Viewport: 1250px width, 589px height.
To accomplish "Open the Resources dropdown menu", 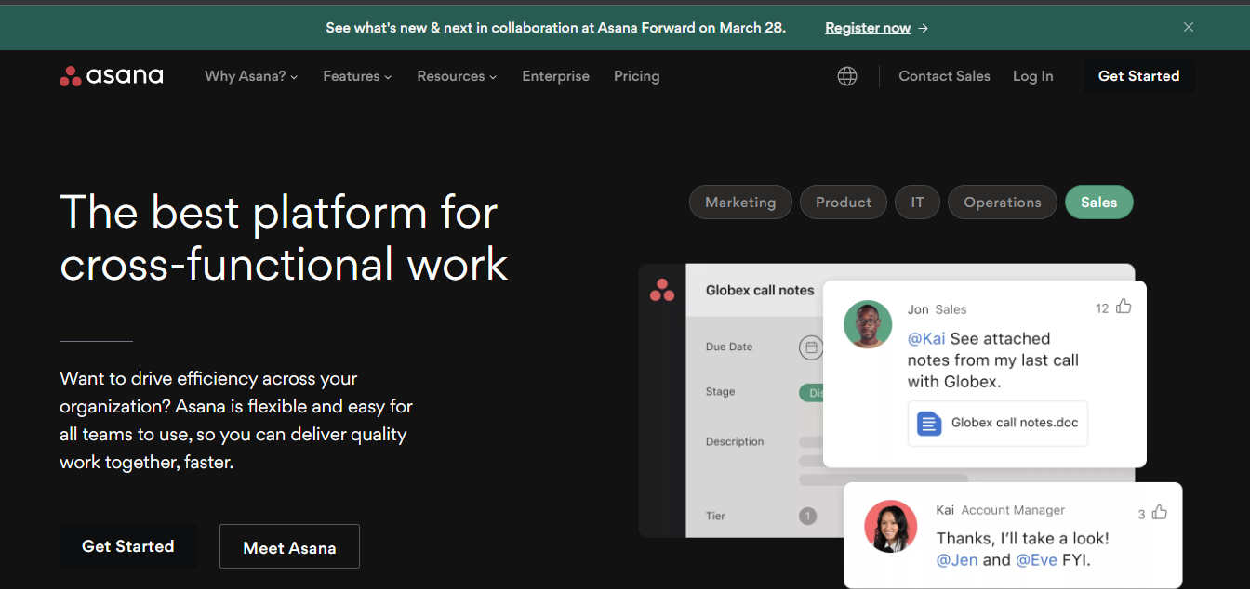I will coord(457,76).
